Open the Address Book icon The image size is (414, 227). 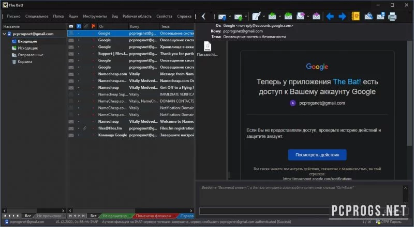coord(356,17)
